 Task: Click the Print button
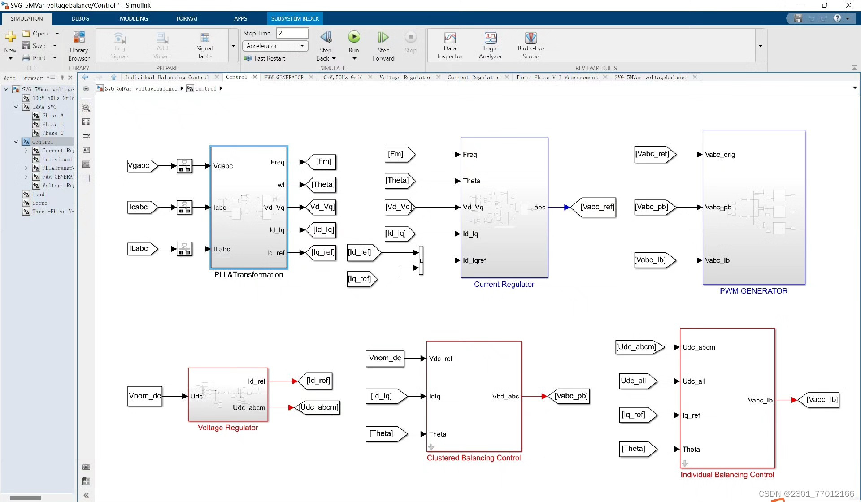tap(34, 58)
